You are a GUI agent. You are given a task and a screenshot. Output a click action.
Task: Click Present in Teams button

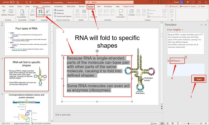188,6
